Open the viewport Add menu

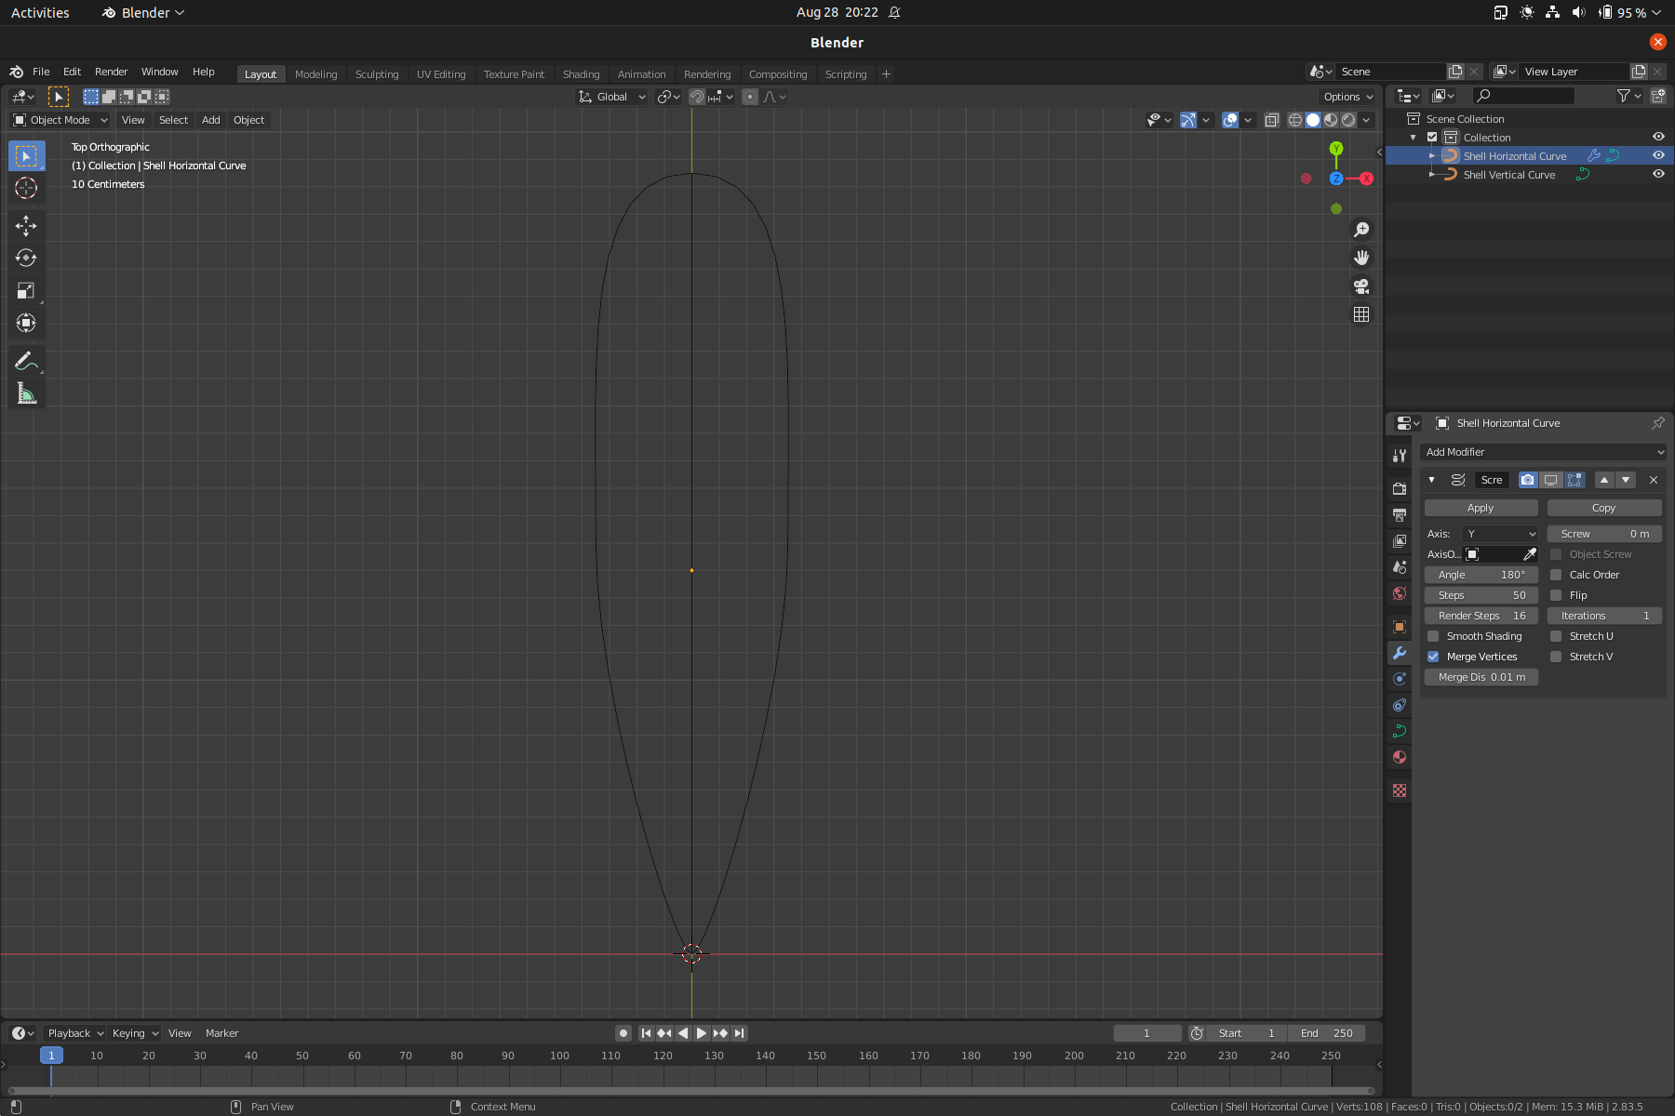pos(211,120)
